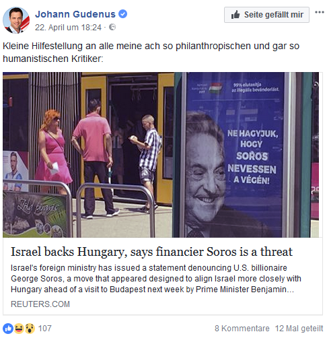Image resolution: width=327 pixels, height=338 pixels.
Task: Toggle the 'Seite gefällt mir' page like button
Action: pyautogui.click(x=266, y=15)
